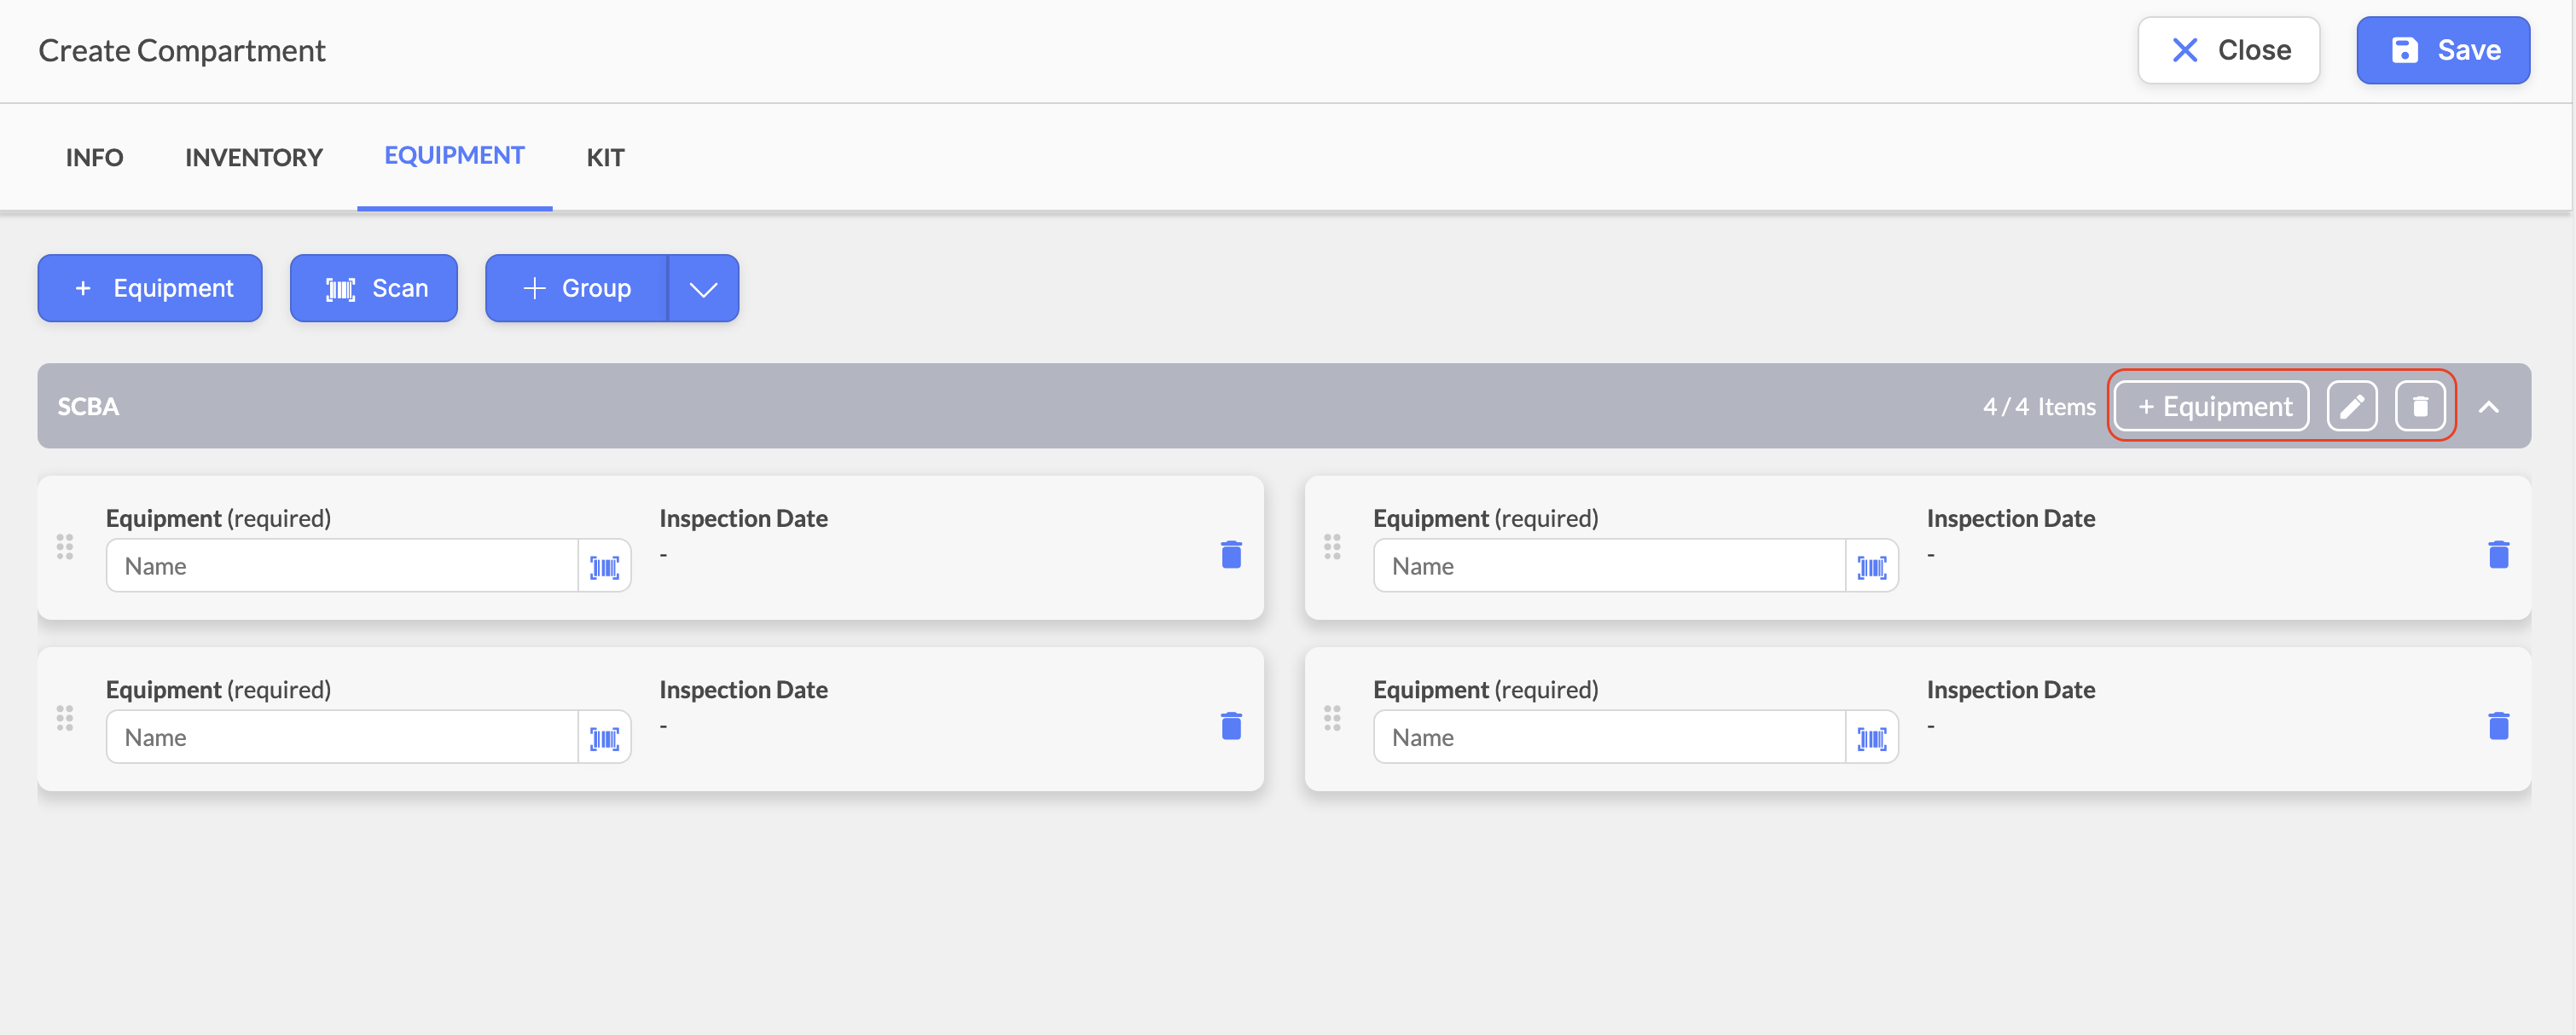Scan barcode for bottom-right equipment card
Screen dimensions: 2576x1035
point(1871,738)
